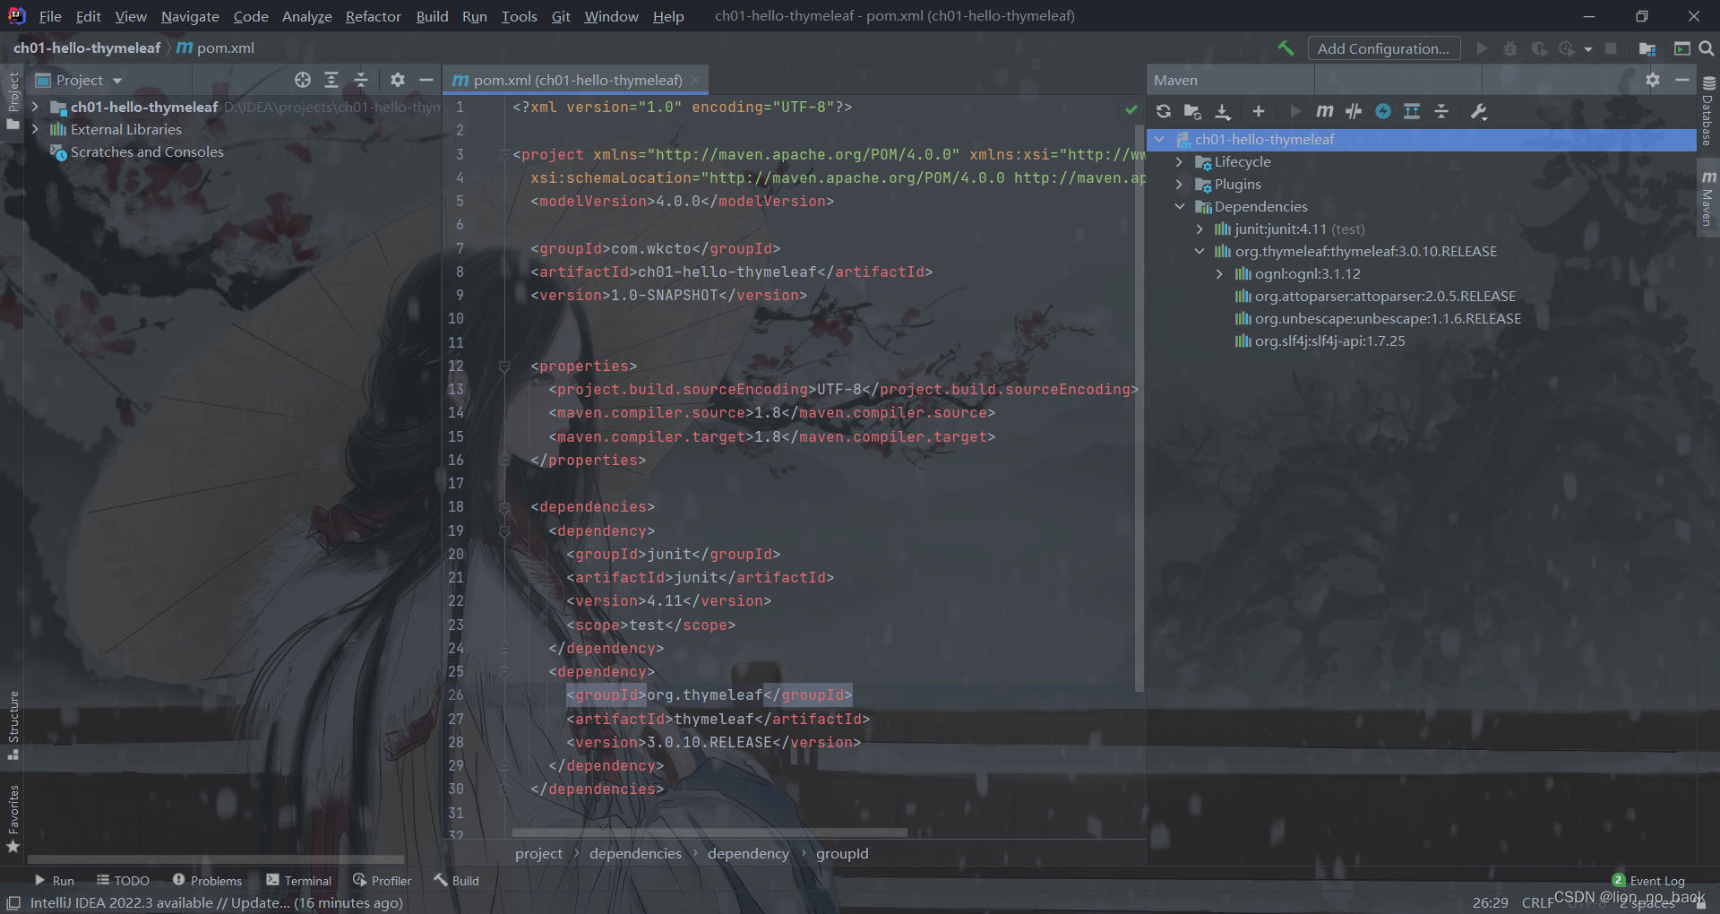The height and width of the screenshot is (914, 1720).
Task: Open the Run tool window
Action: point(54,881)
